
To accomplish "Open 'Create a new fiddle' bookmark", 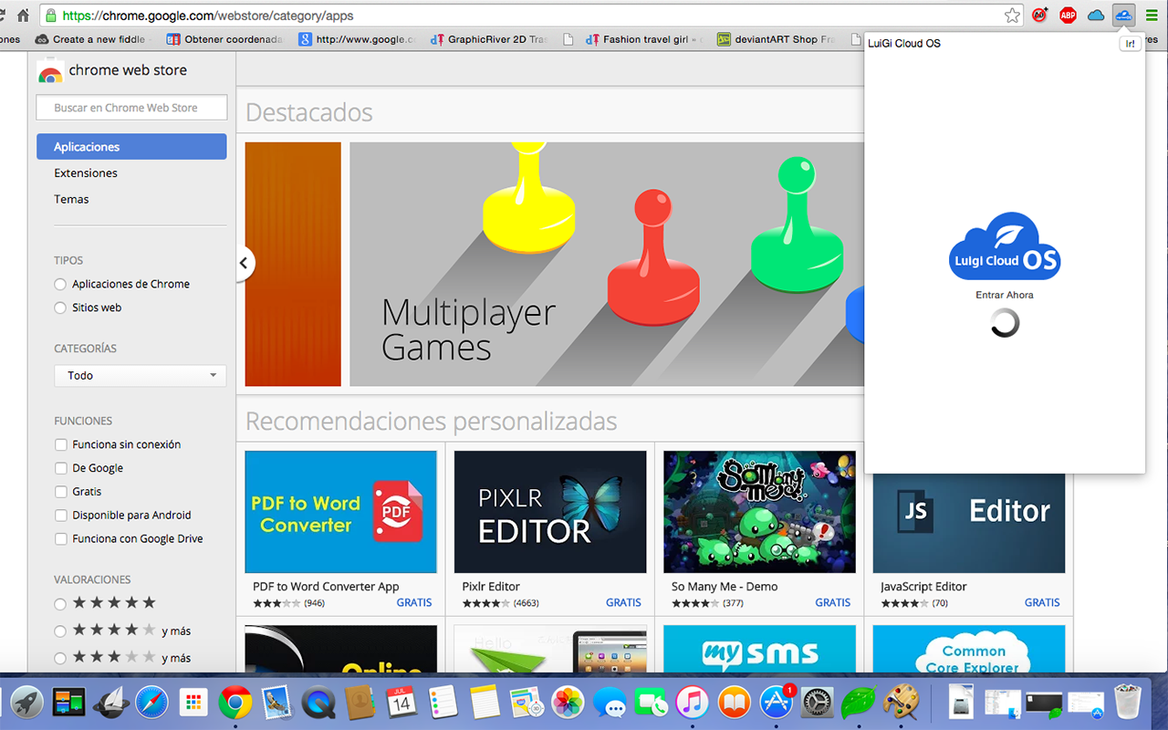I will [x=91, y=39].
